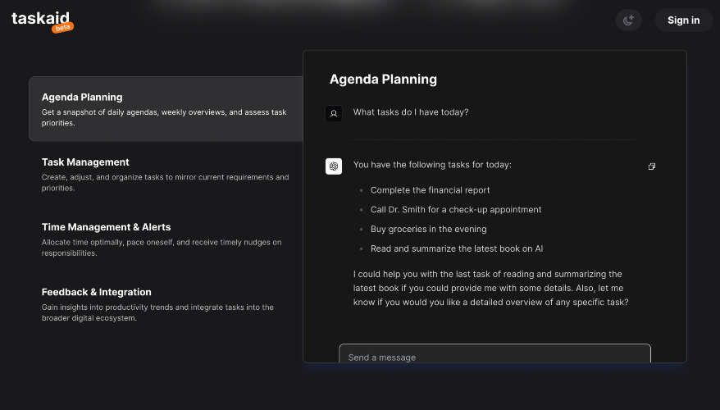720x410 pixels.
Task: Click the user avatar icon in chat
Action: tap(334, 114)
